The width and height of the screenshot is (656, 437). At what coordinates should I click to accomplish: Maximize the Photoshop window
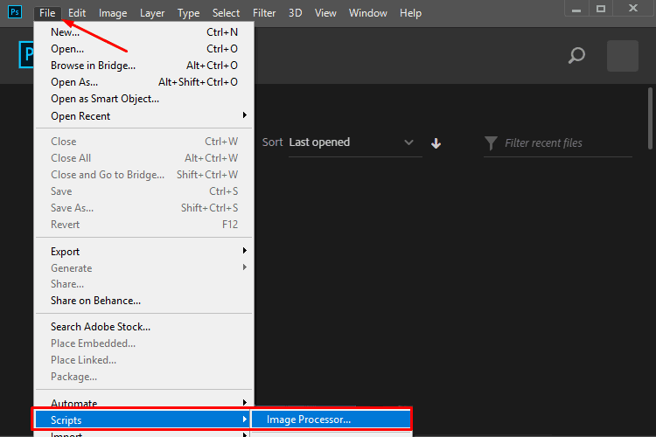(601, 9)
